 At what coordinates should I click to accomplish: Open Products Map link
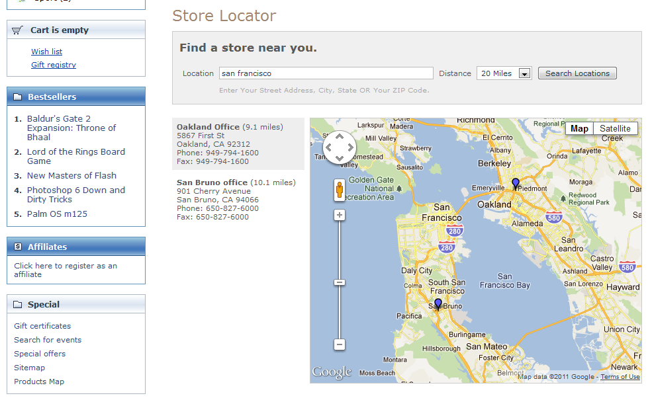(x=39, y=382)
